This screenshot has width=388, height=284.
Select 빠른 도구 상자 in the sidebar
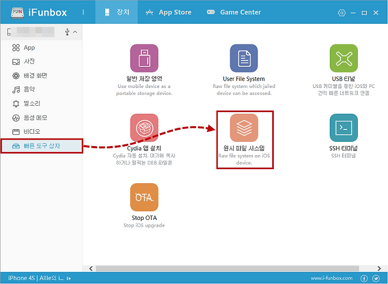(x=41, y=146)
